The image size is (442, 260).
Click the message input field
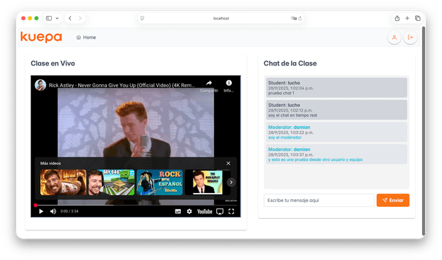coord(319,201)
